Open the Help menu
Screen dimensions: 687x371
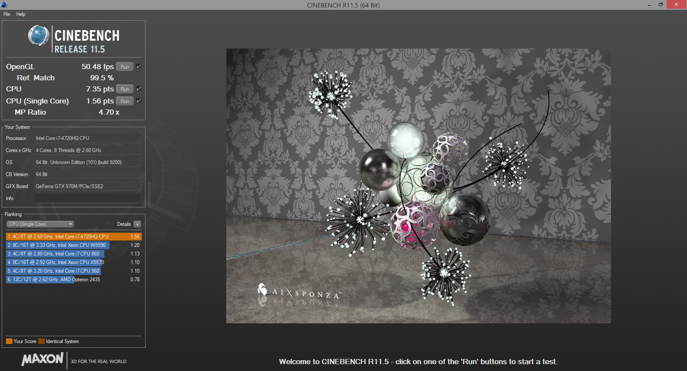21,14
